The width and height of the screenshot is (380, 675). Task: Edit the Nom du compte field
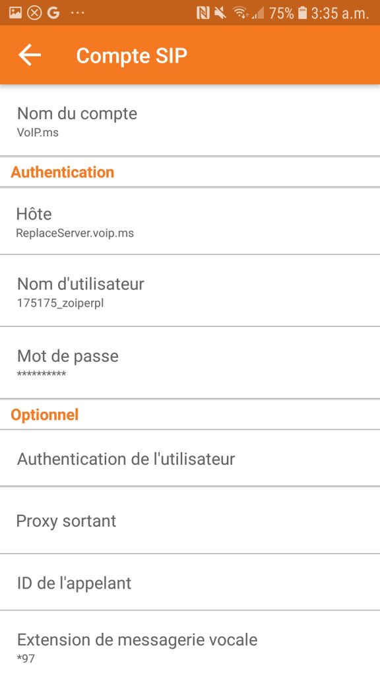190,121
